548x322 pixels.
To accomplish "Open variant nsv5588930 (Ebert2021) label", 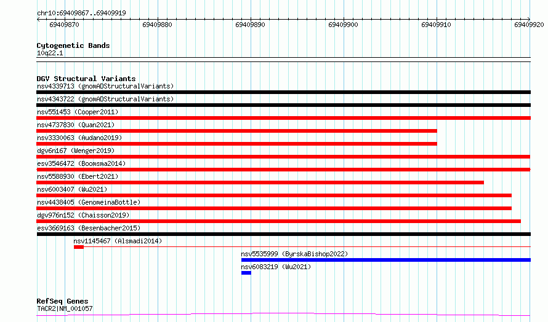I will point(78,176).
